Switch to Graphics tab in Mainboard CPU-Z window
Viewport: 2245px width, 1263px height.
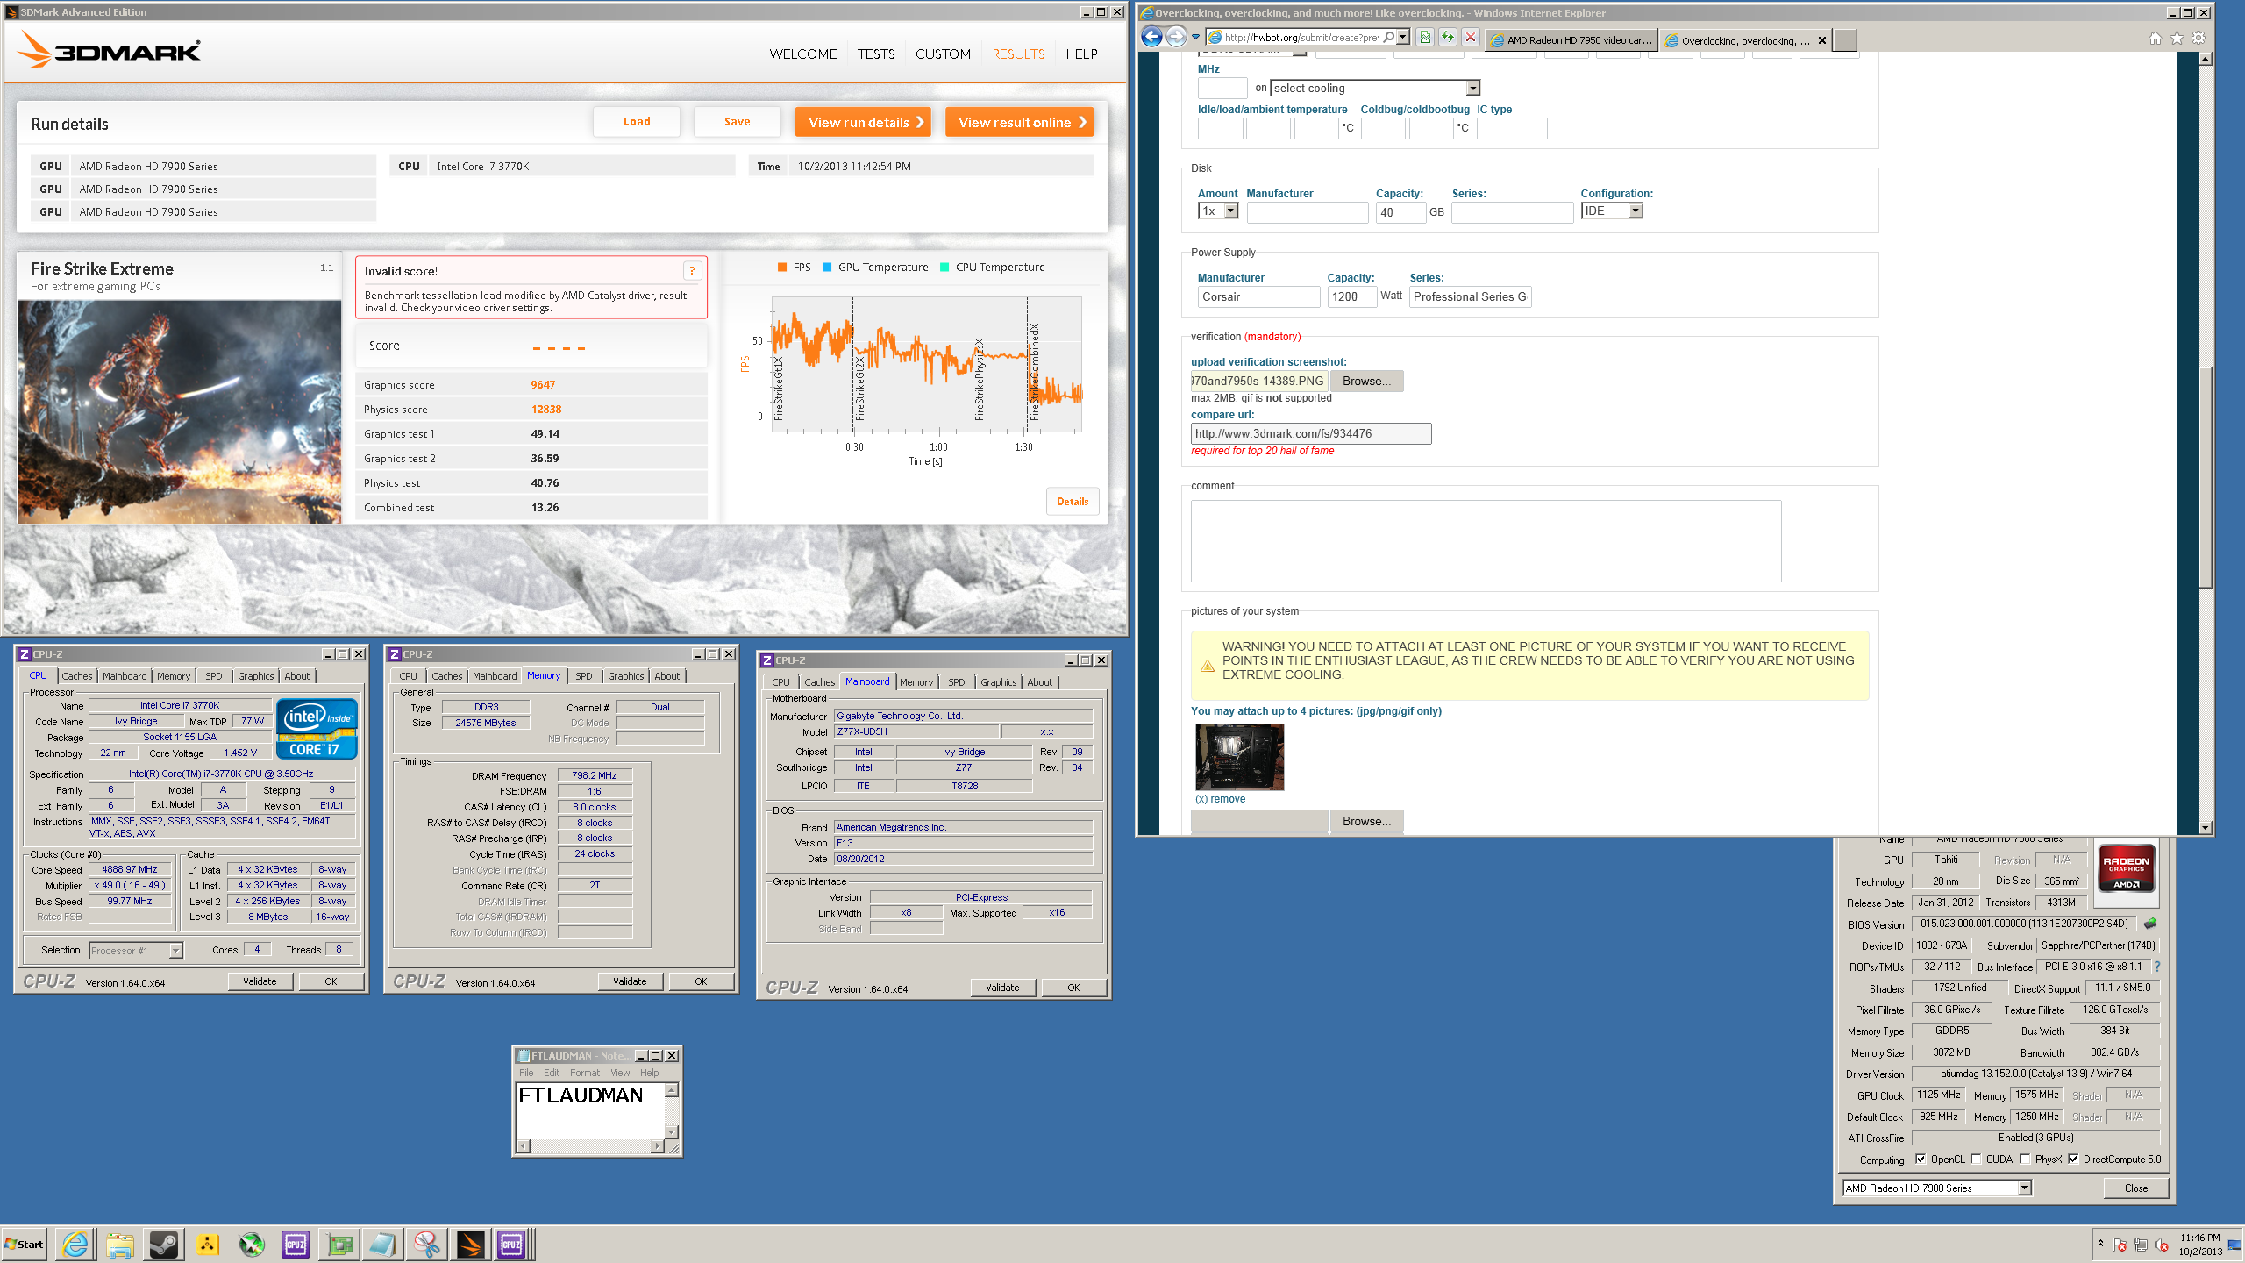point(998,681)
